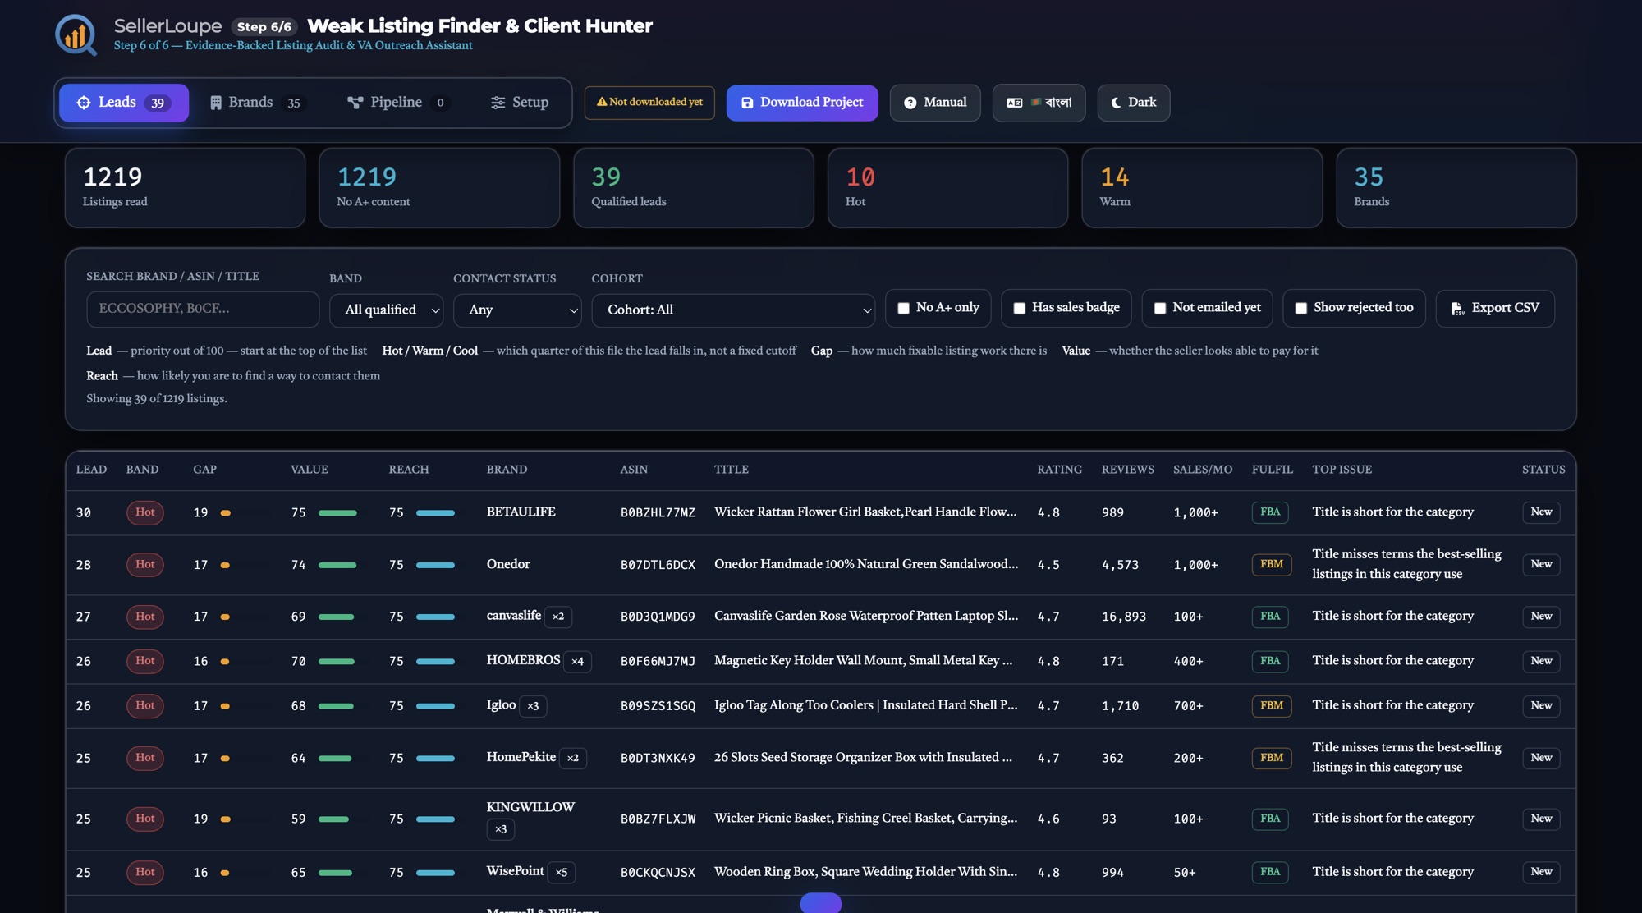Click the brand name Onedor
Image resolution: width=1642 pixels, height=913 pixels.
(x=508, y=564)
